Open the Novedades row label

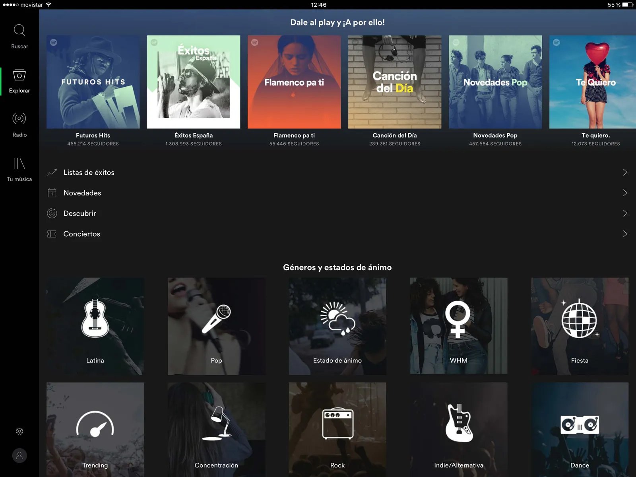(x=82, y=193)
